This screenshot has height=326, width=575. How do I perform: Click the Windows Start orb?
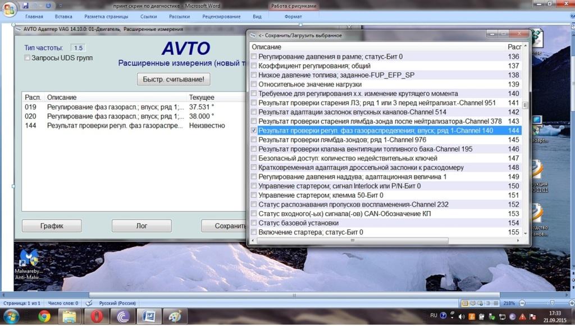coord(11,316)
